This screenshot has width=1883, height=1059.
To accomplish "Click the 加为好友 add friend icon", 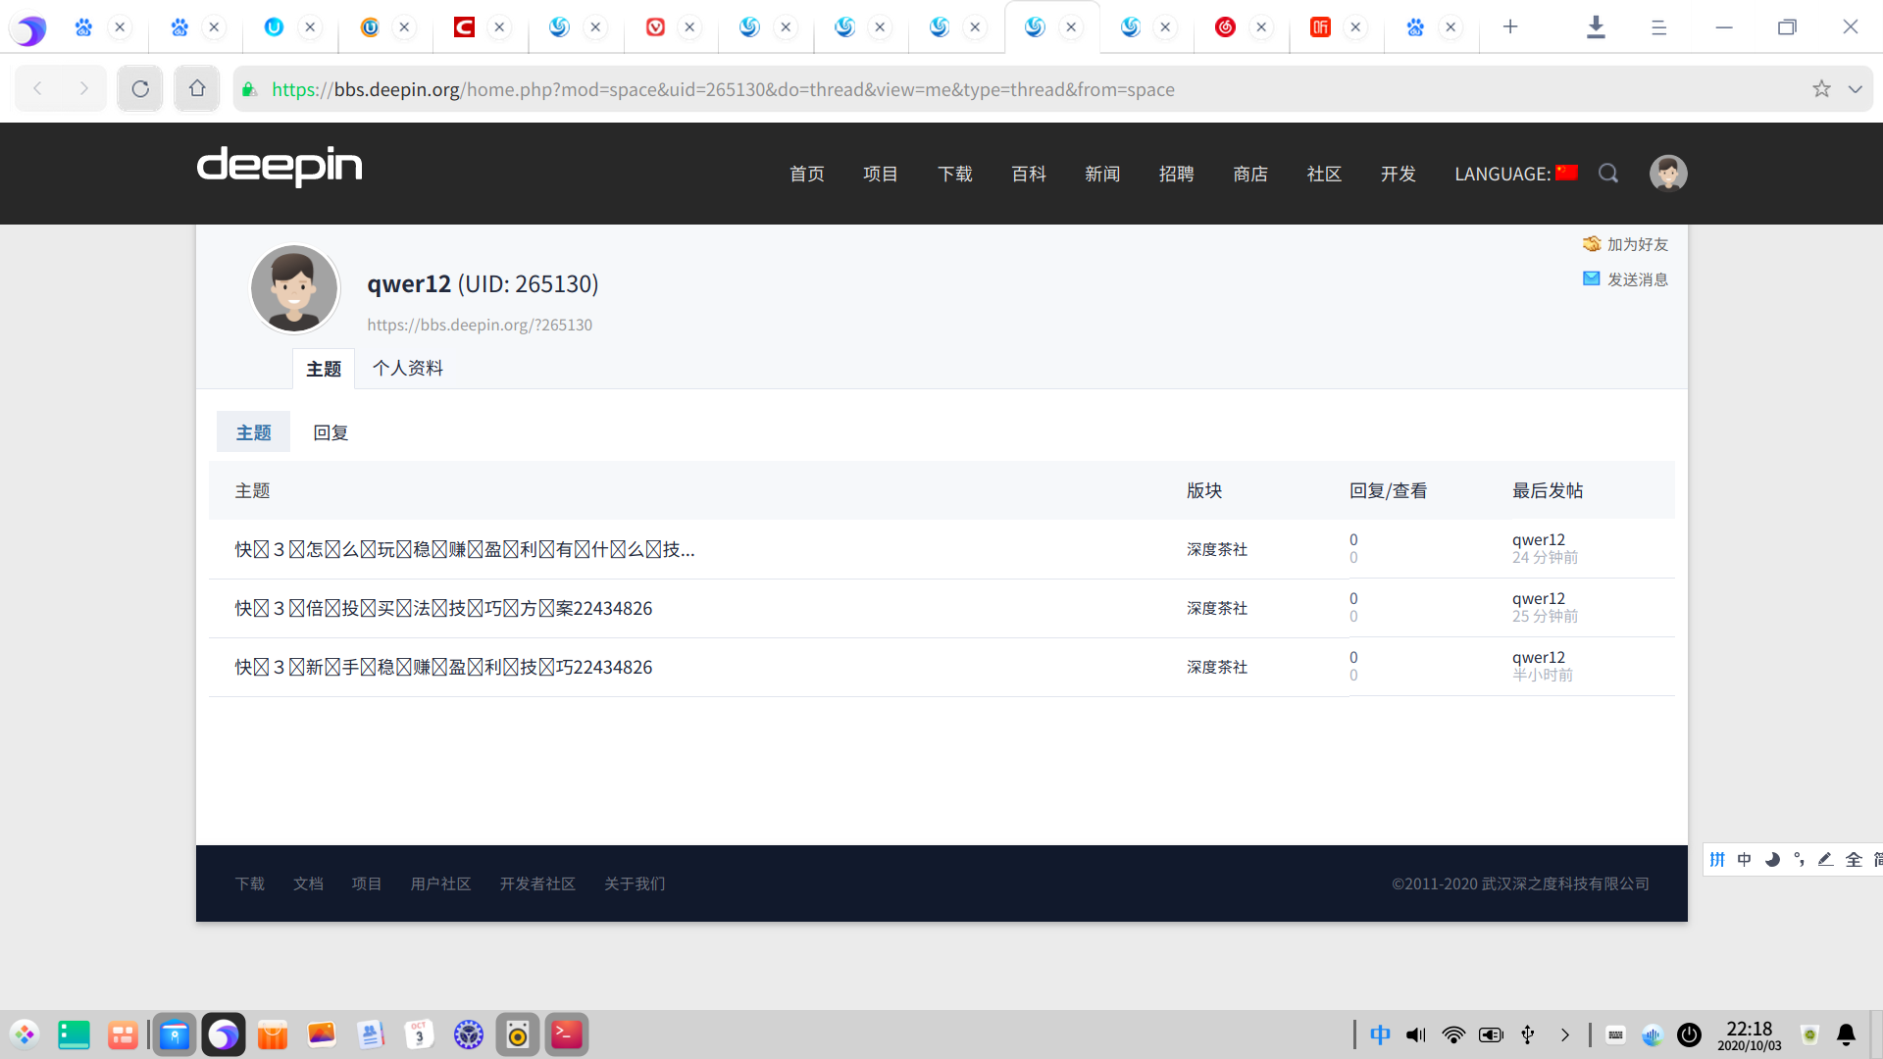I will coord(1592,244).
